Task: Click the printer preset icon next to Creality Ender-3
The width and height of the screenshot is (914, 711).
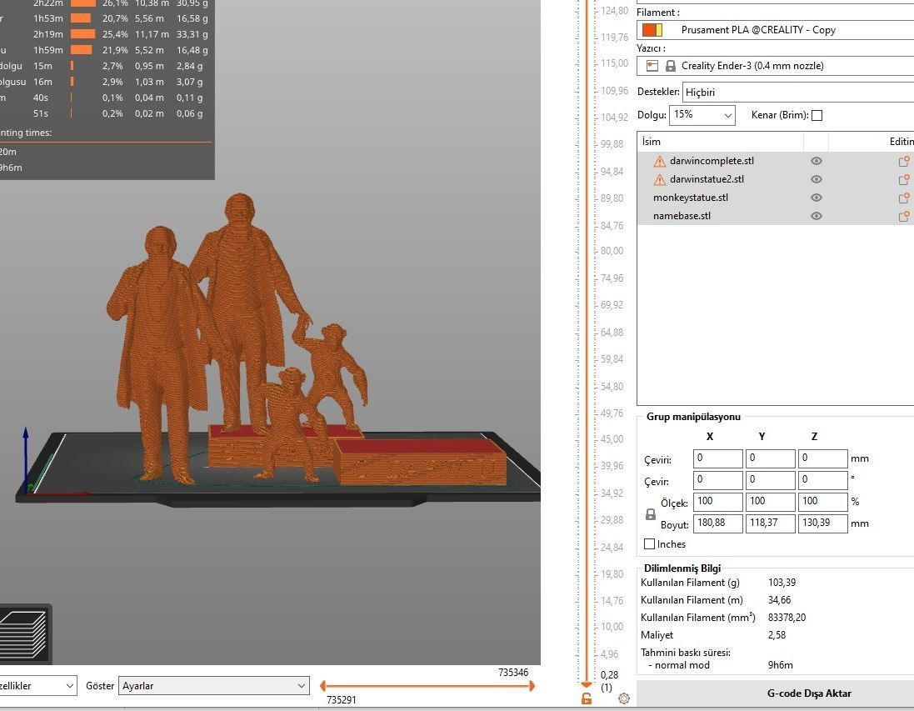Action: coord(652,66)
